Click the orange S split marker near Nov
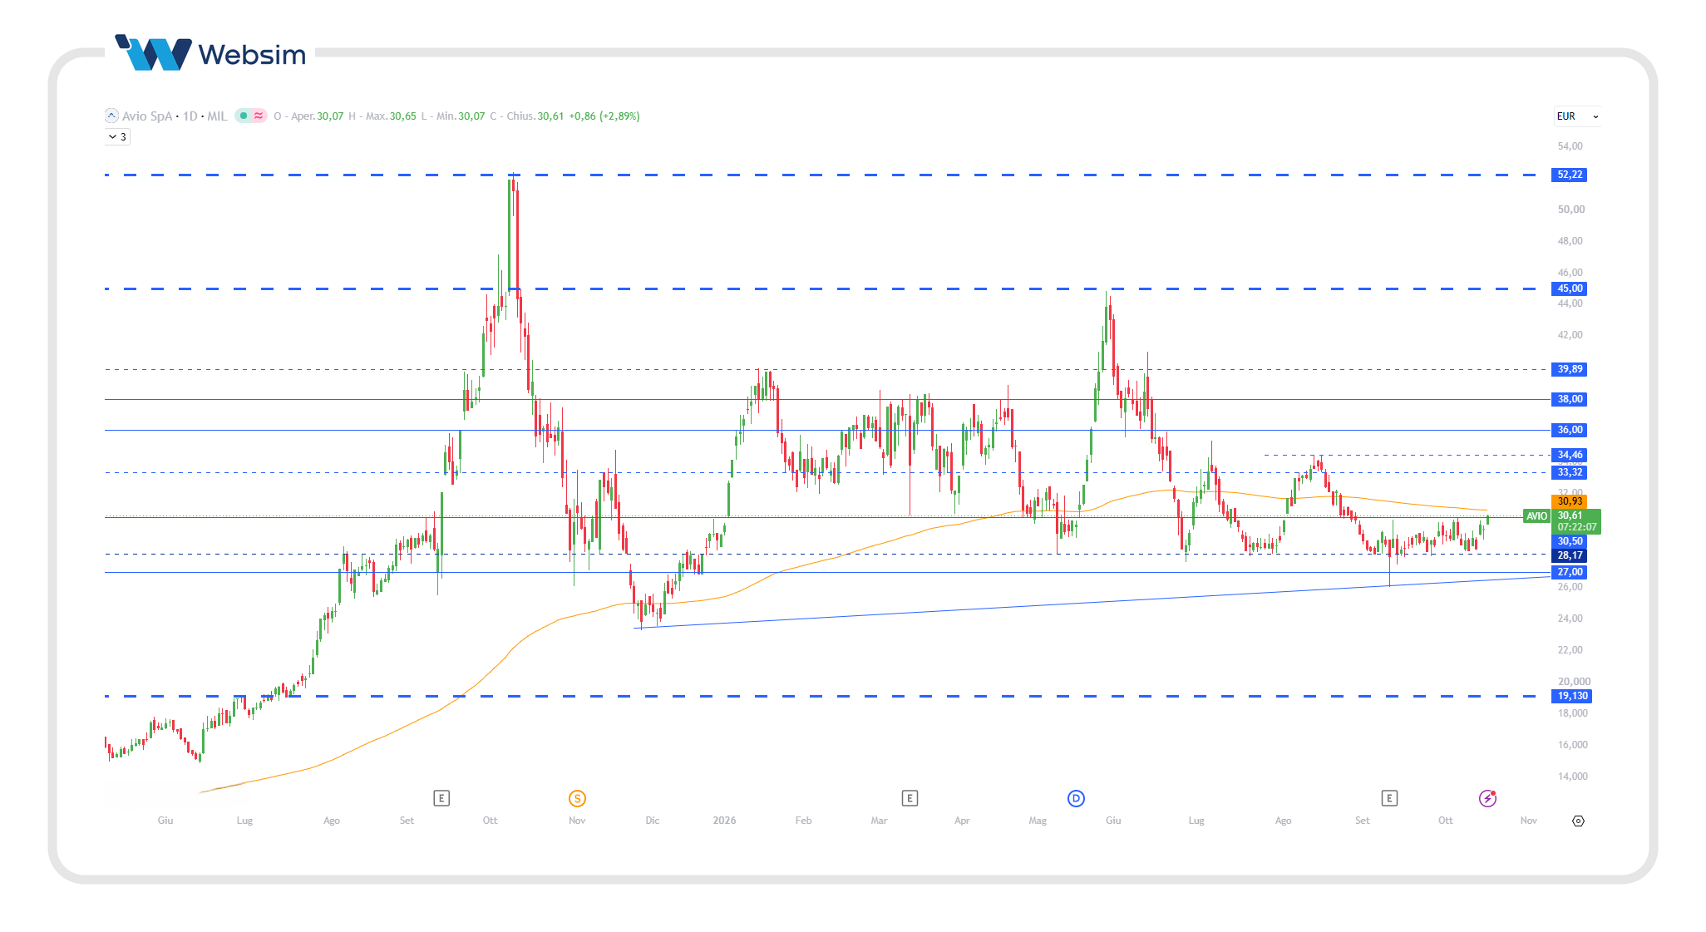The height and width of the screenshot is (932, 1706). point(577,798)
